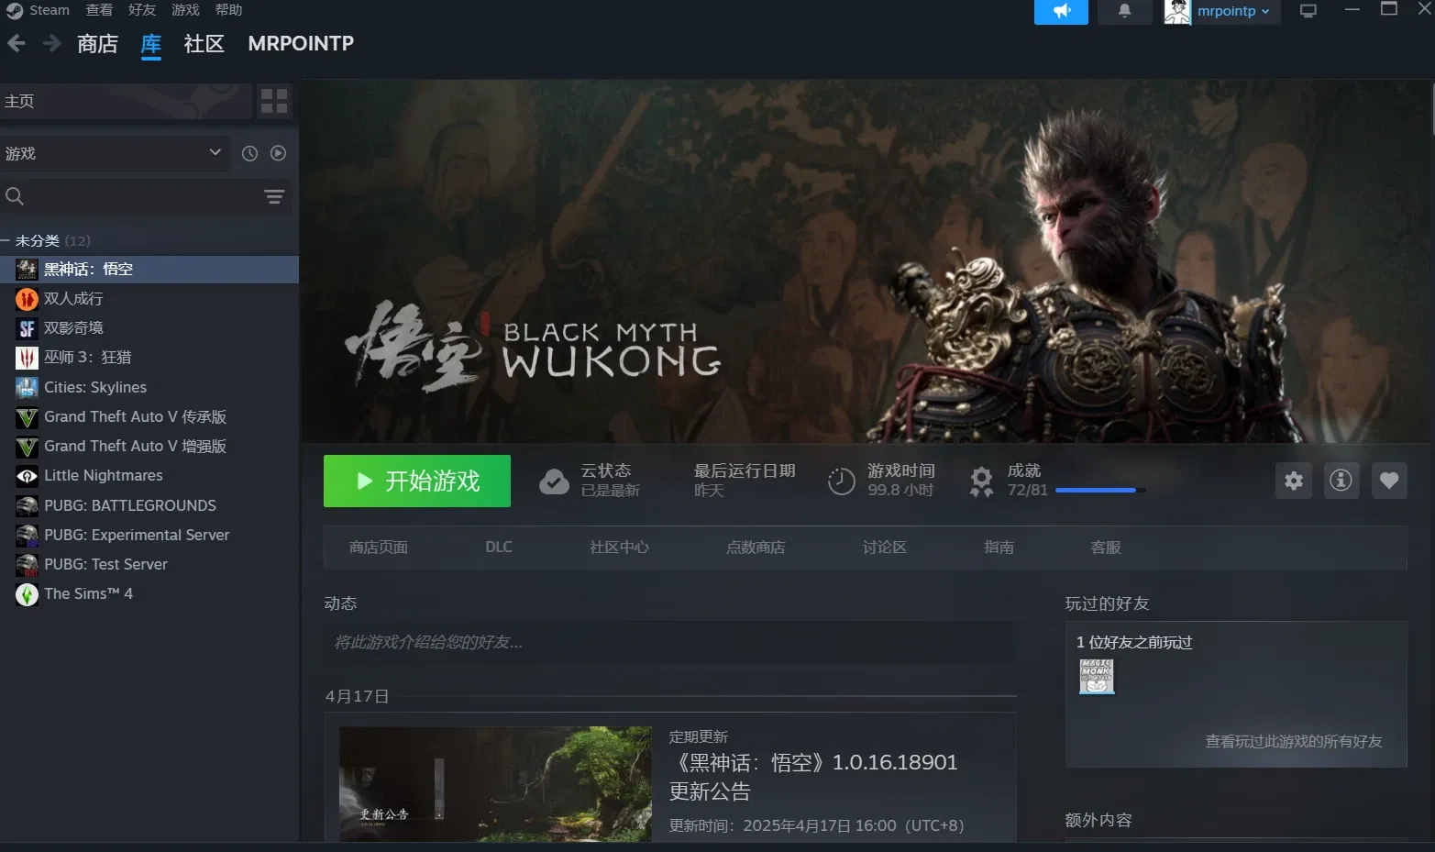Click the achievements progress bar
The image size is (1435, 852).
1099,491
